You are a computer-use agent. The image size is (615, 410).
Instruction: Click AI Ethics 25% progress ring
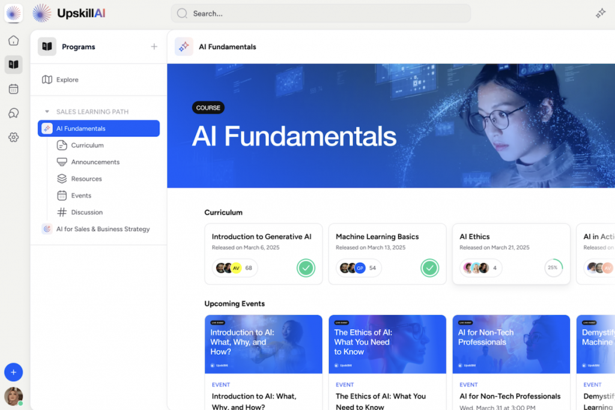[x=553, y=268]
